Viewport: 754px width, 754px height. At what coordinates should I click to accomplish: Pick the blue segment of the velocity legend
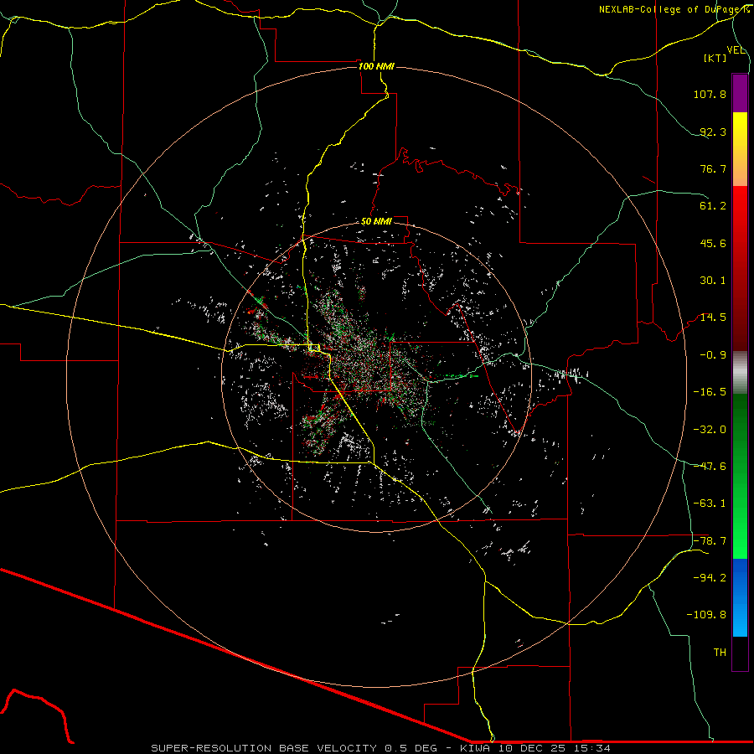(740, 597)
